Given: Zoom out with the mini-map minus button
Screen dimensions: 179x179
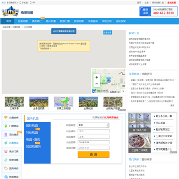Looking at the screenshot, I should pos(96,84).
